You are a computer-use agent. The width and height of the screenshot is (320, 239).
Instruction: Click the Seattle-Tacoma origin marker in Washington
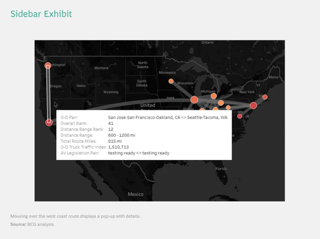(48, 66)
